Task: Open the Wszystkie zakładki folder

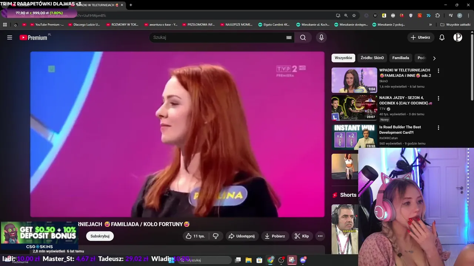Action: click(x=455, y=25)
